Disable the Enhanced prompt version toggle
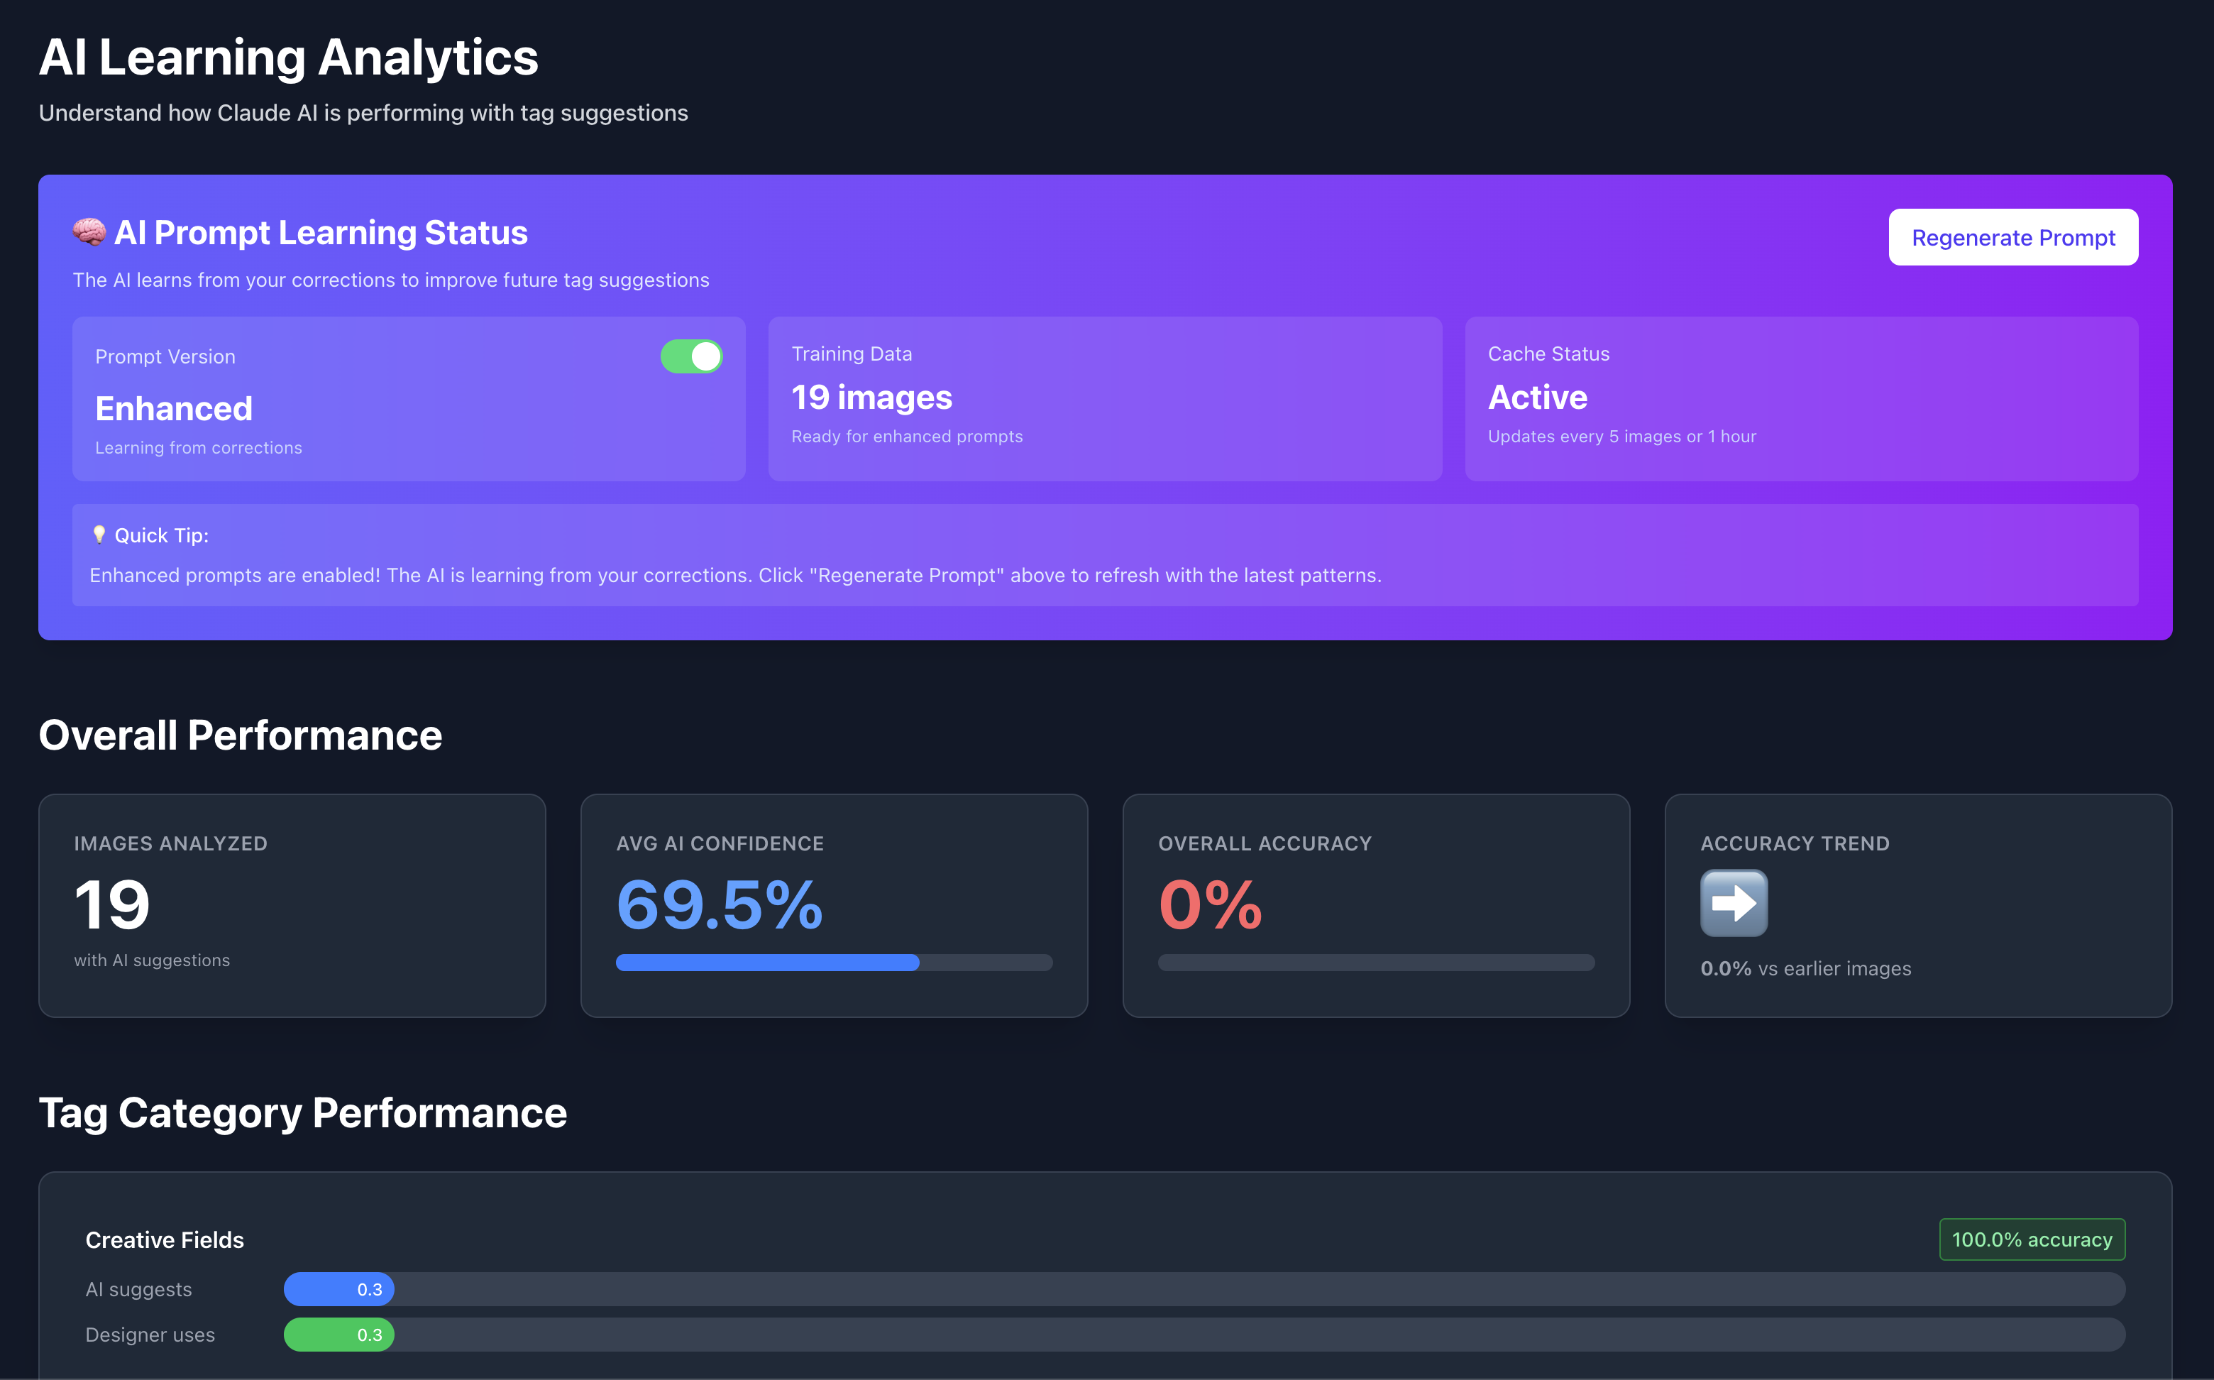This screenshot has height=1380, width=2214. [x=690, y=356]
